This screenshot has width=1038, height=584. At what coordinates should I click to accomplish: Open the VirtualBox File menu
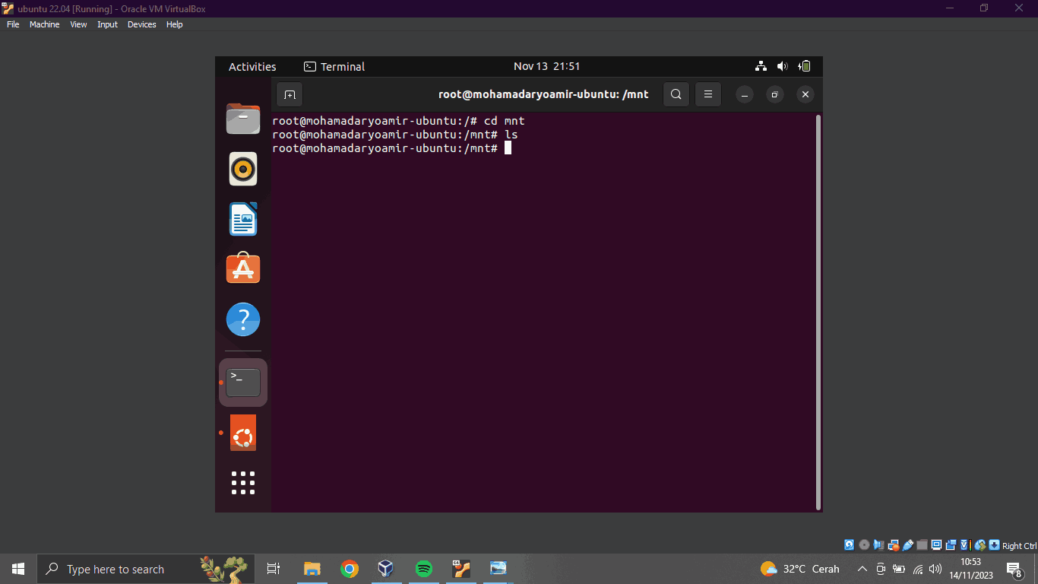click(x=13, y=24)
